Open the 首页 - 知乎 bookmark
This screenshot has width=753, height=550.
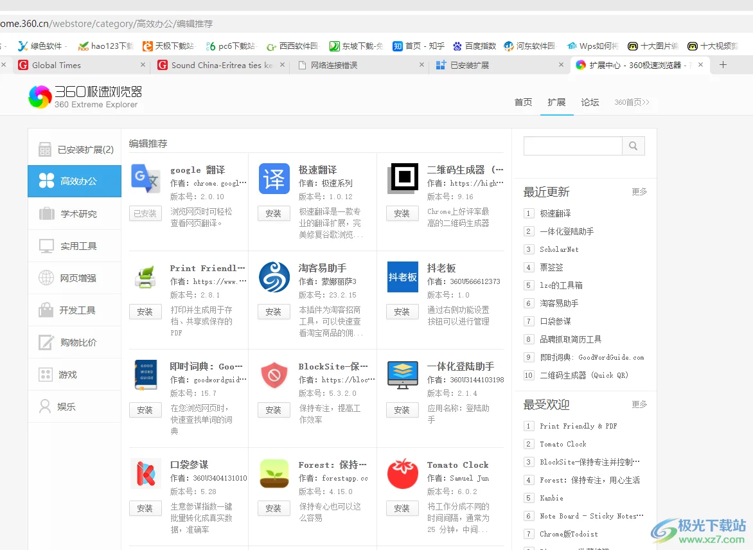pyautogui.click(x=419, y=46)
